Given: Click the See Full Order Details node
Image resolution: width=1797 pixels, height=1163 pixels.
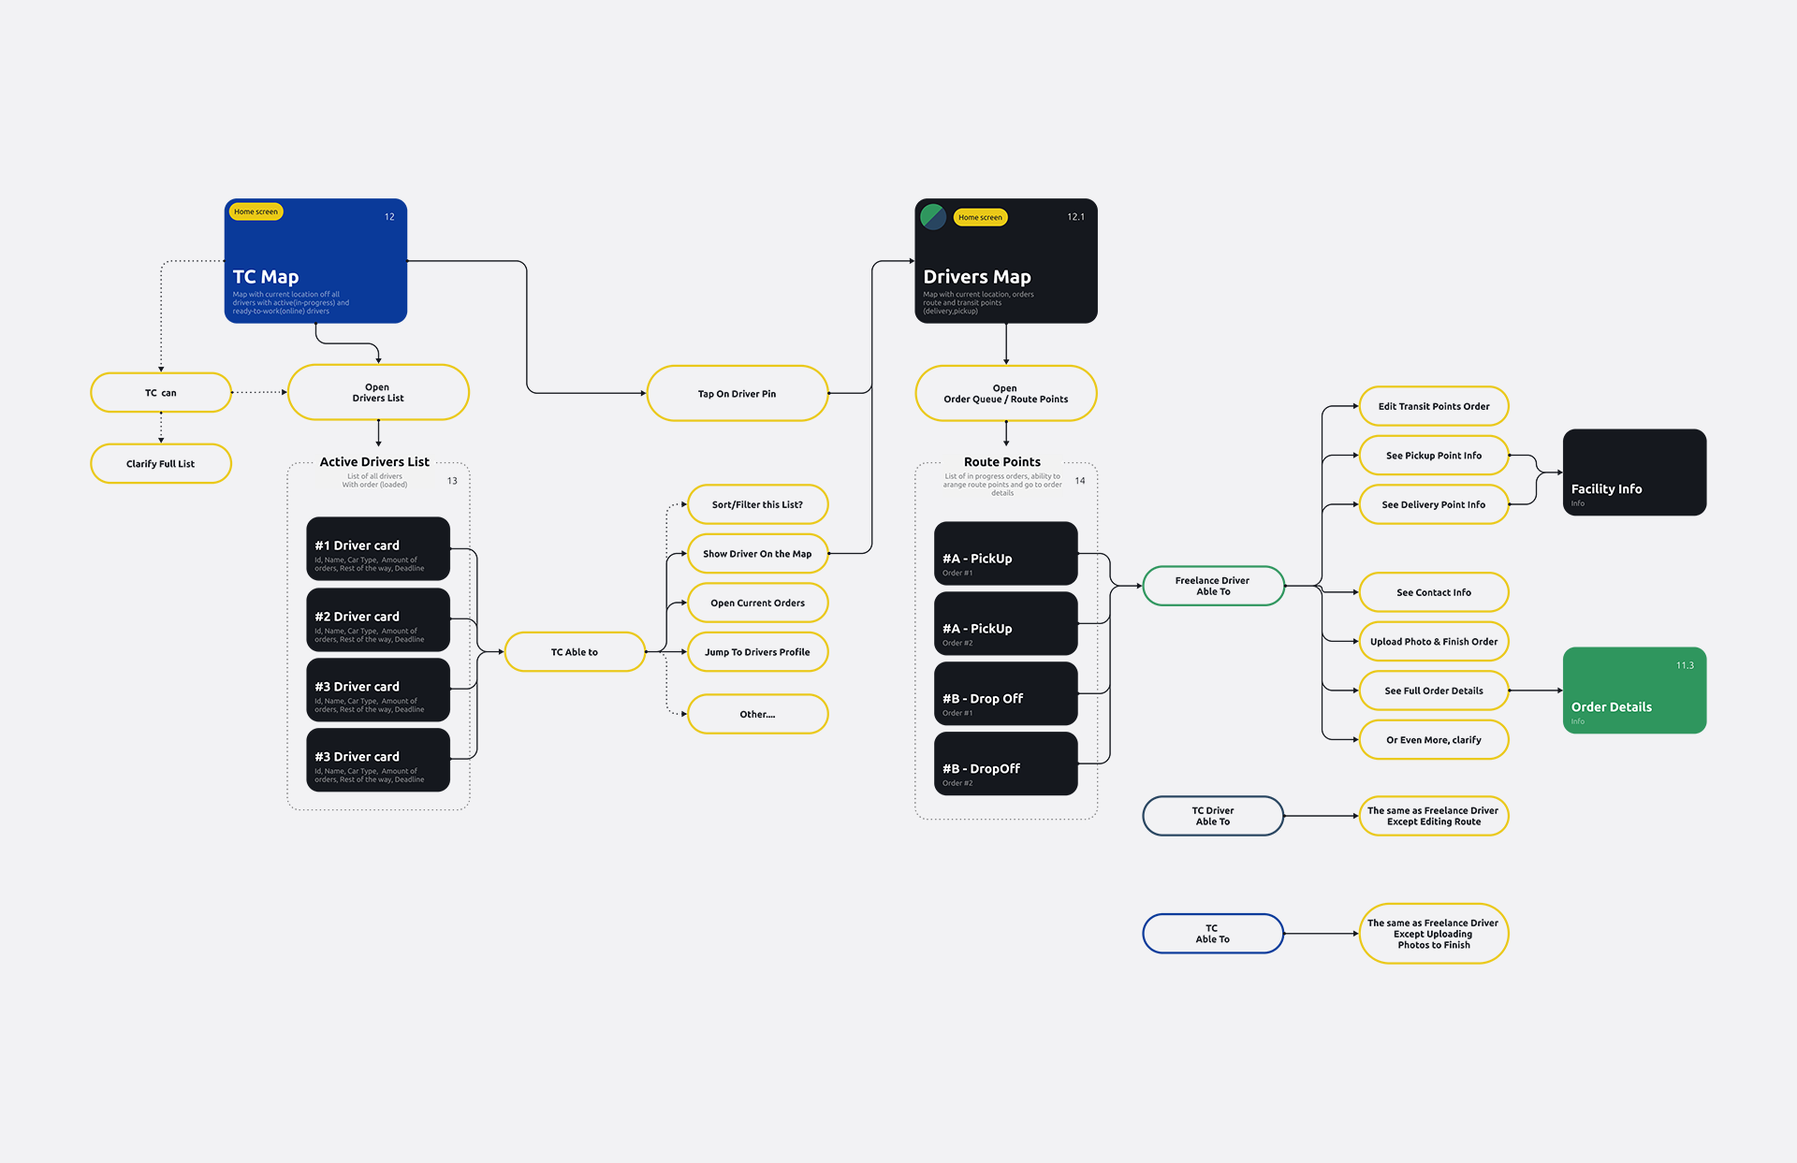Looking at the screenshot, I should coord(1433,691).
